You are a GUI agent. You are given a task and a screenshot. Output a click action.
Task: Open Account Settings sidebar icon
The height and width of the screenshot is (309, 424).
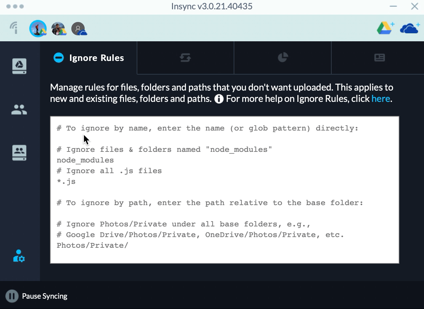click(19, 256)
